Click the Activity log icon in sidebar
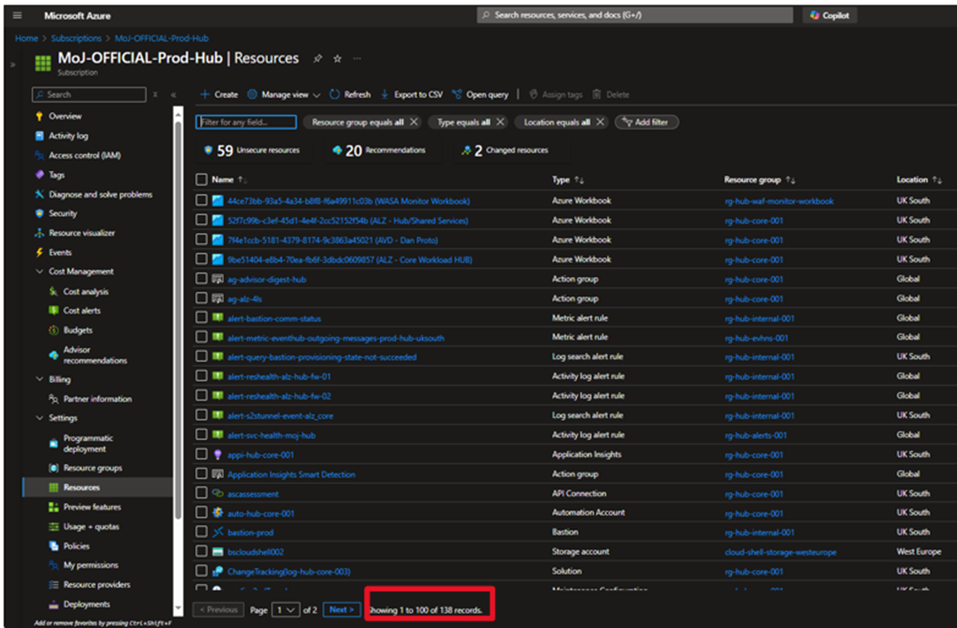Viewport: 957px width, 628px height. [x=40, y=136]
